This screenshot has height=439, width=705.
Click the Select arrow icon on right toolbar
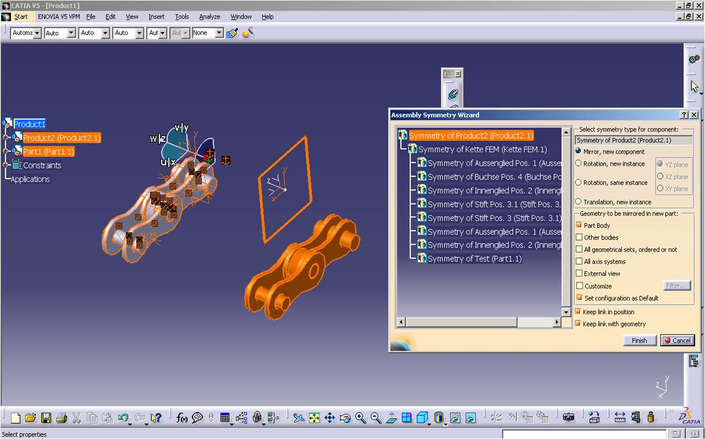694,86
